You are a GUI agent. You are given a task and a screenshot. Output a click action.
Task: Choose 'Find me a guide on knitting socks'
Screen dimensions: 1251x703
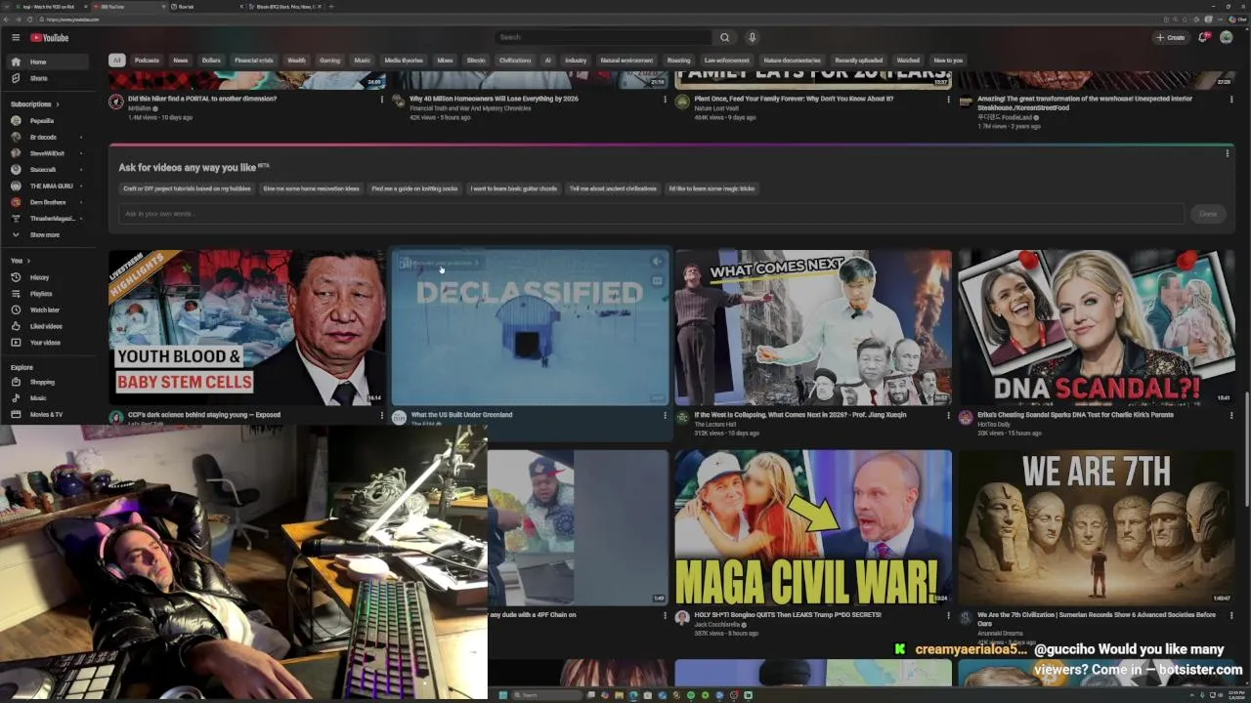(x=414, y=188)
